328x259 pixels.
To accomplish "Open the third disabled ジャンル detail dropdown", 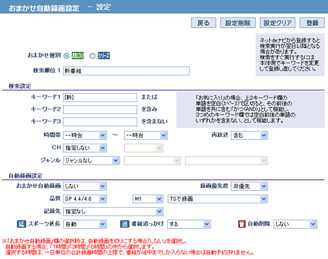I will click(226, 161).
